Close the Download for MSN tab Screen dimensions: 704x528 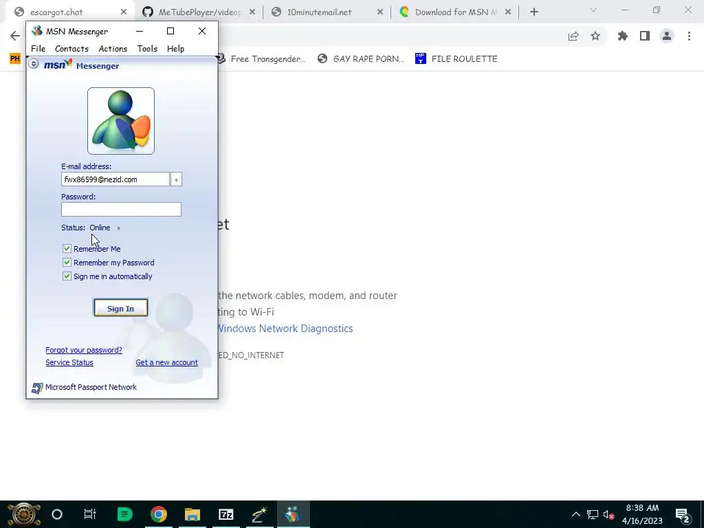coord(508,12)
